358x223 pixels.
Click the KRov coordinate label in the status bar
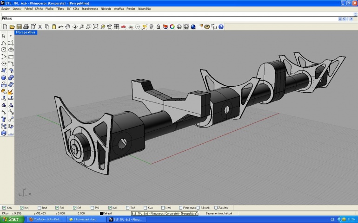click(5, 213)
